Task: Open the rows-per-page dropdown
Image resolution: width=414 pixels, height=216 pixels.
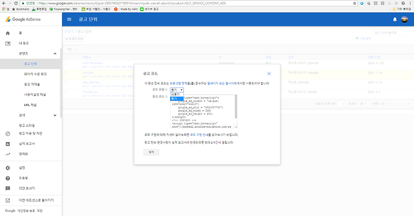Action: (363, 104)
